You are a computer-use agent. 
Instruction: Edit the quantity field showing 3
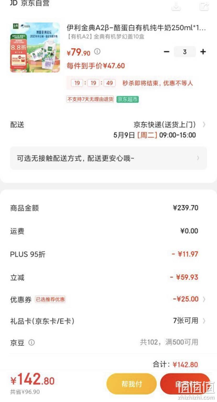[185, 52]
